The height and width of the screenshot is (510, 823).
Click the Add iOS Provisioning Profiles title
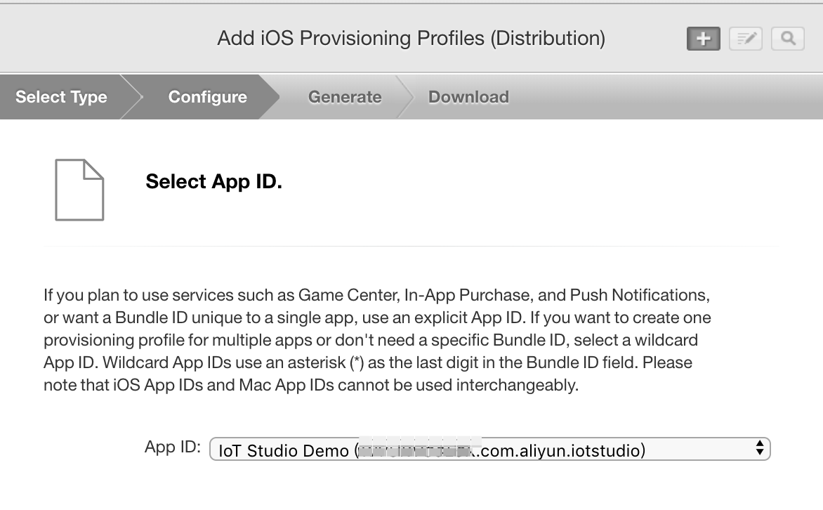tap(411, 39)
